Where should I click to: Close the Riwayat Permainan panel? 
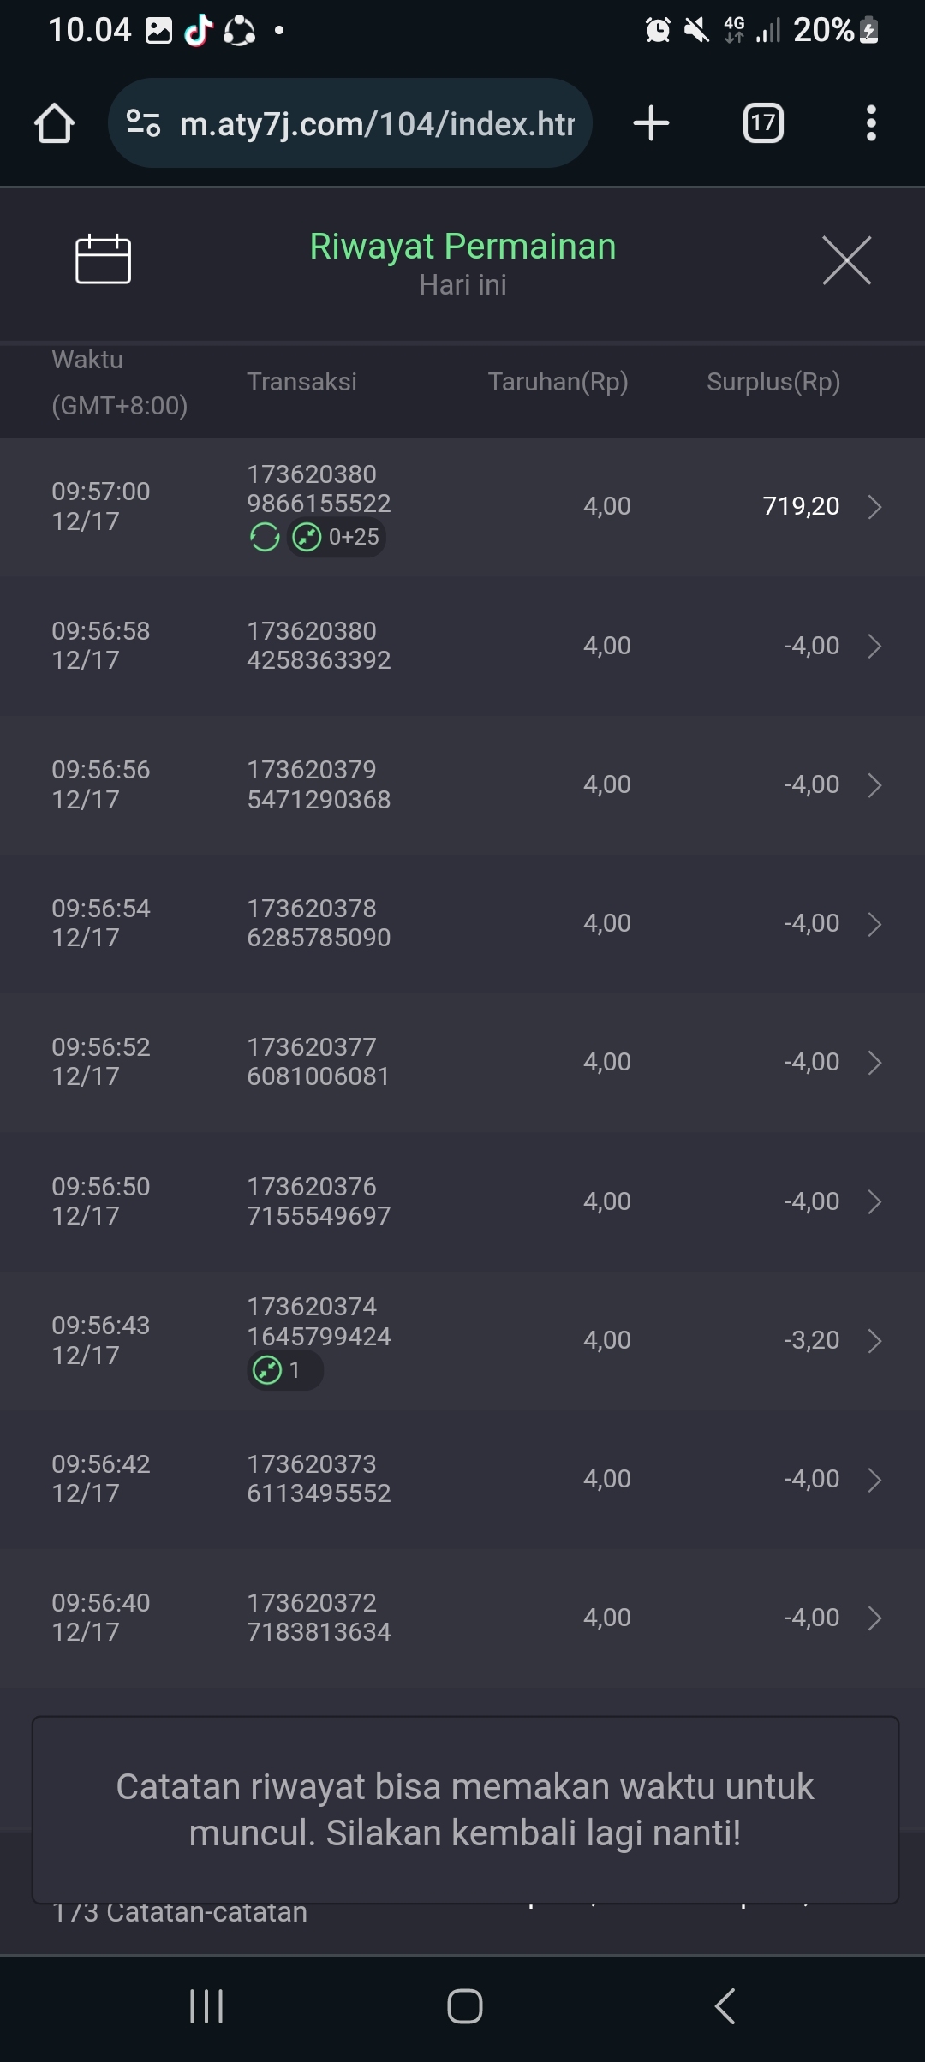click(x=846, y=260)
